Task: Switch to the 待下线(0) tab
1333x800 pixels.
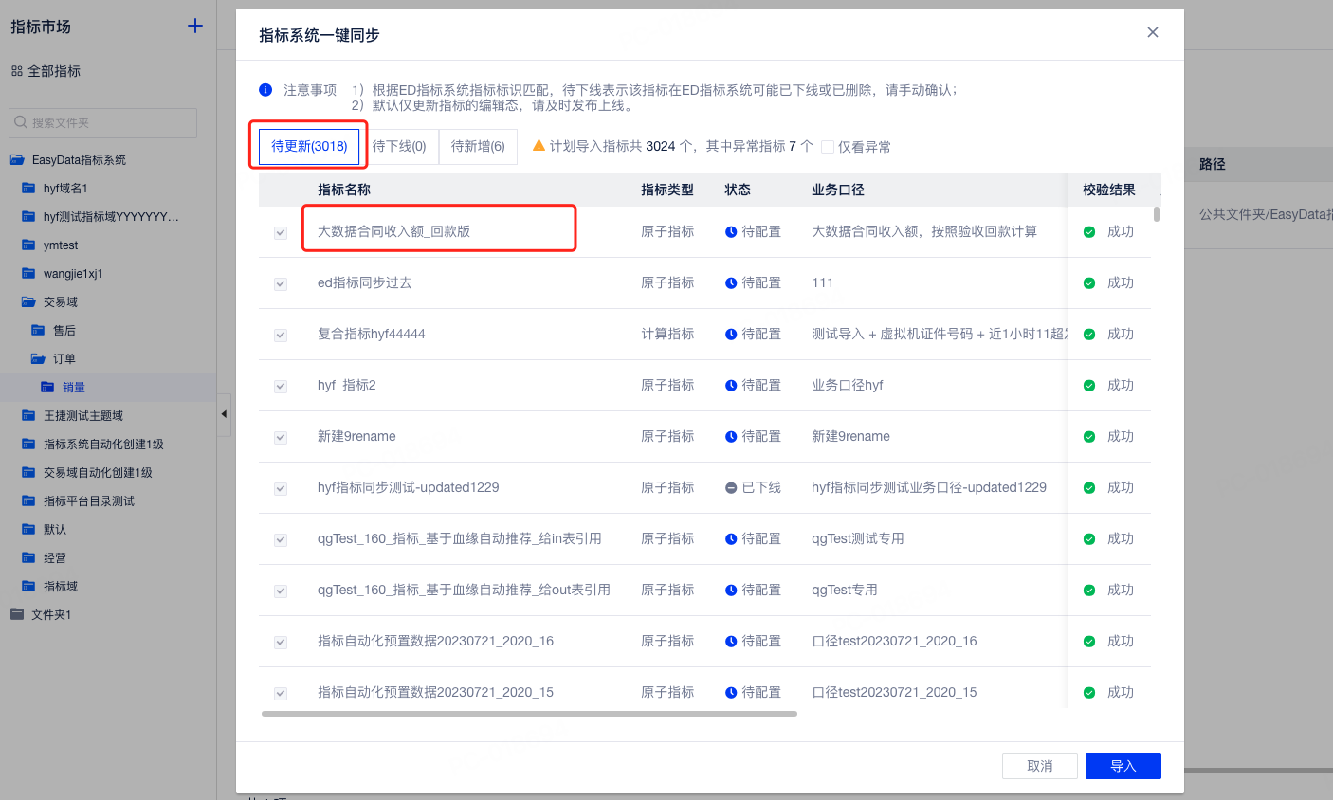Action: [399, 146]
